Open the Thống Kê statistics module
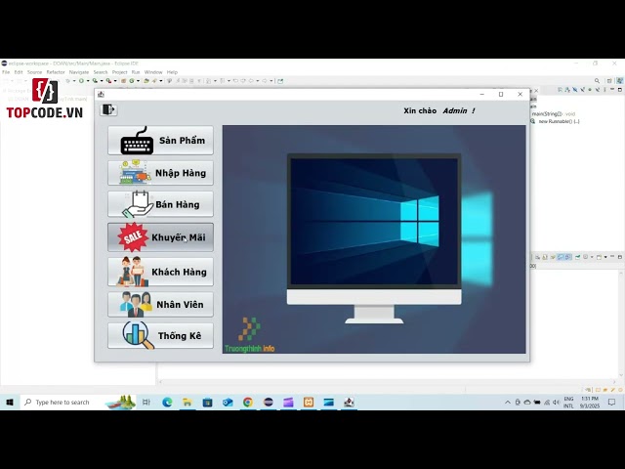The height and width of the screenshot is (469, 625). tap(160, 335)
